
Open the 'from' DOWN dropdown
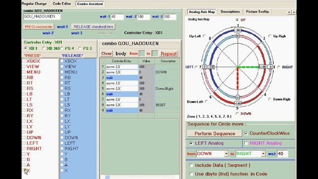(226, 154)
